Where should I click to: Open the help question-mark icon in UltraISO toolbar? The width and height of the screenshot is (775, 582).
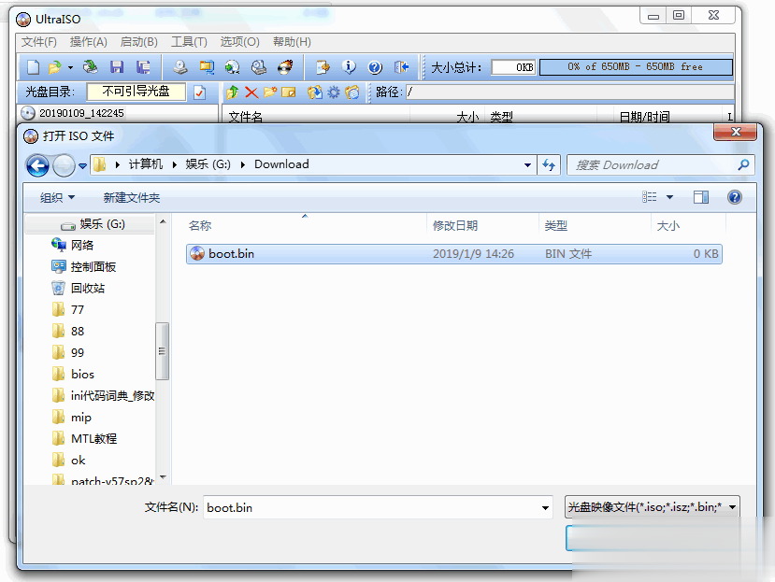click(x=375, y=66)
